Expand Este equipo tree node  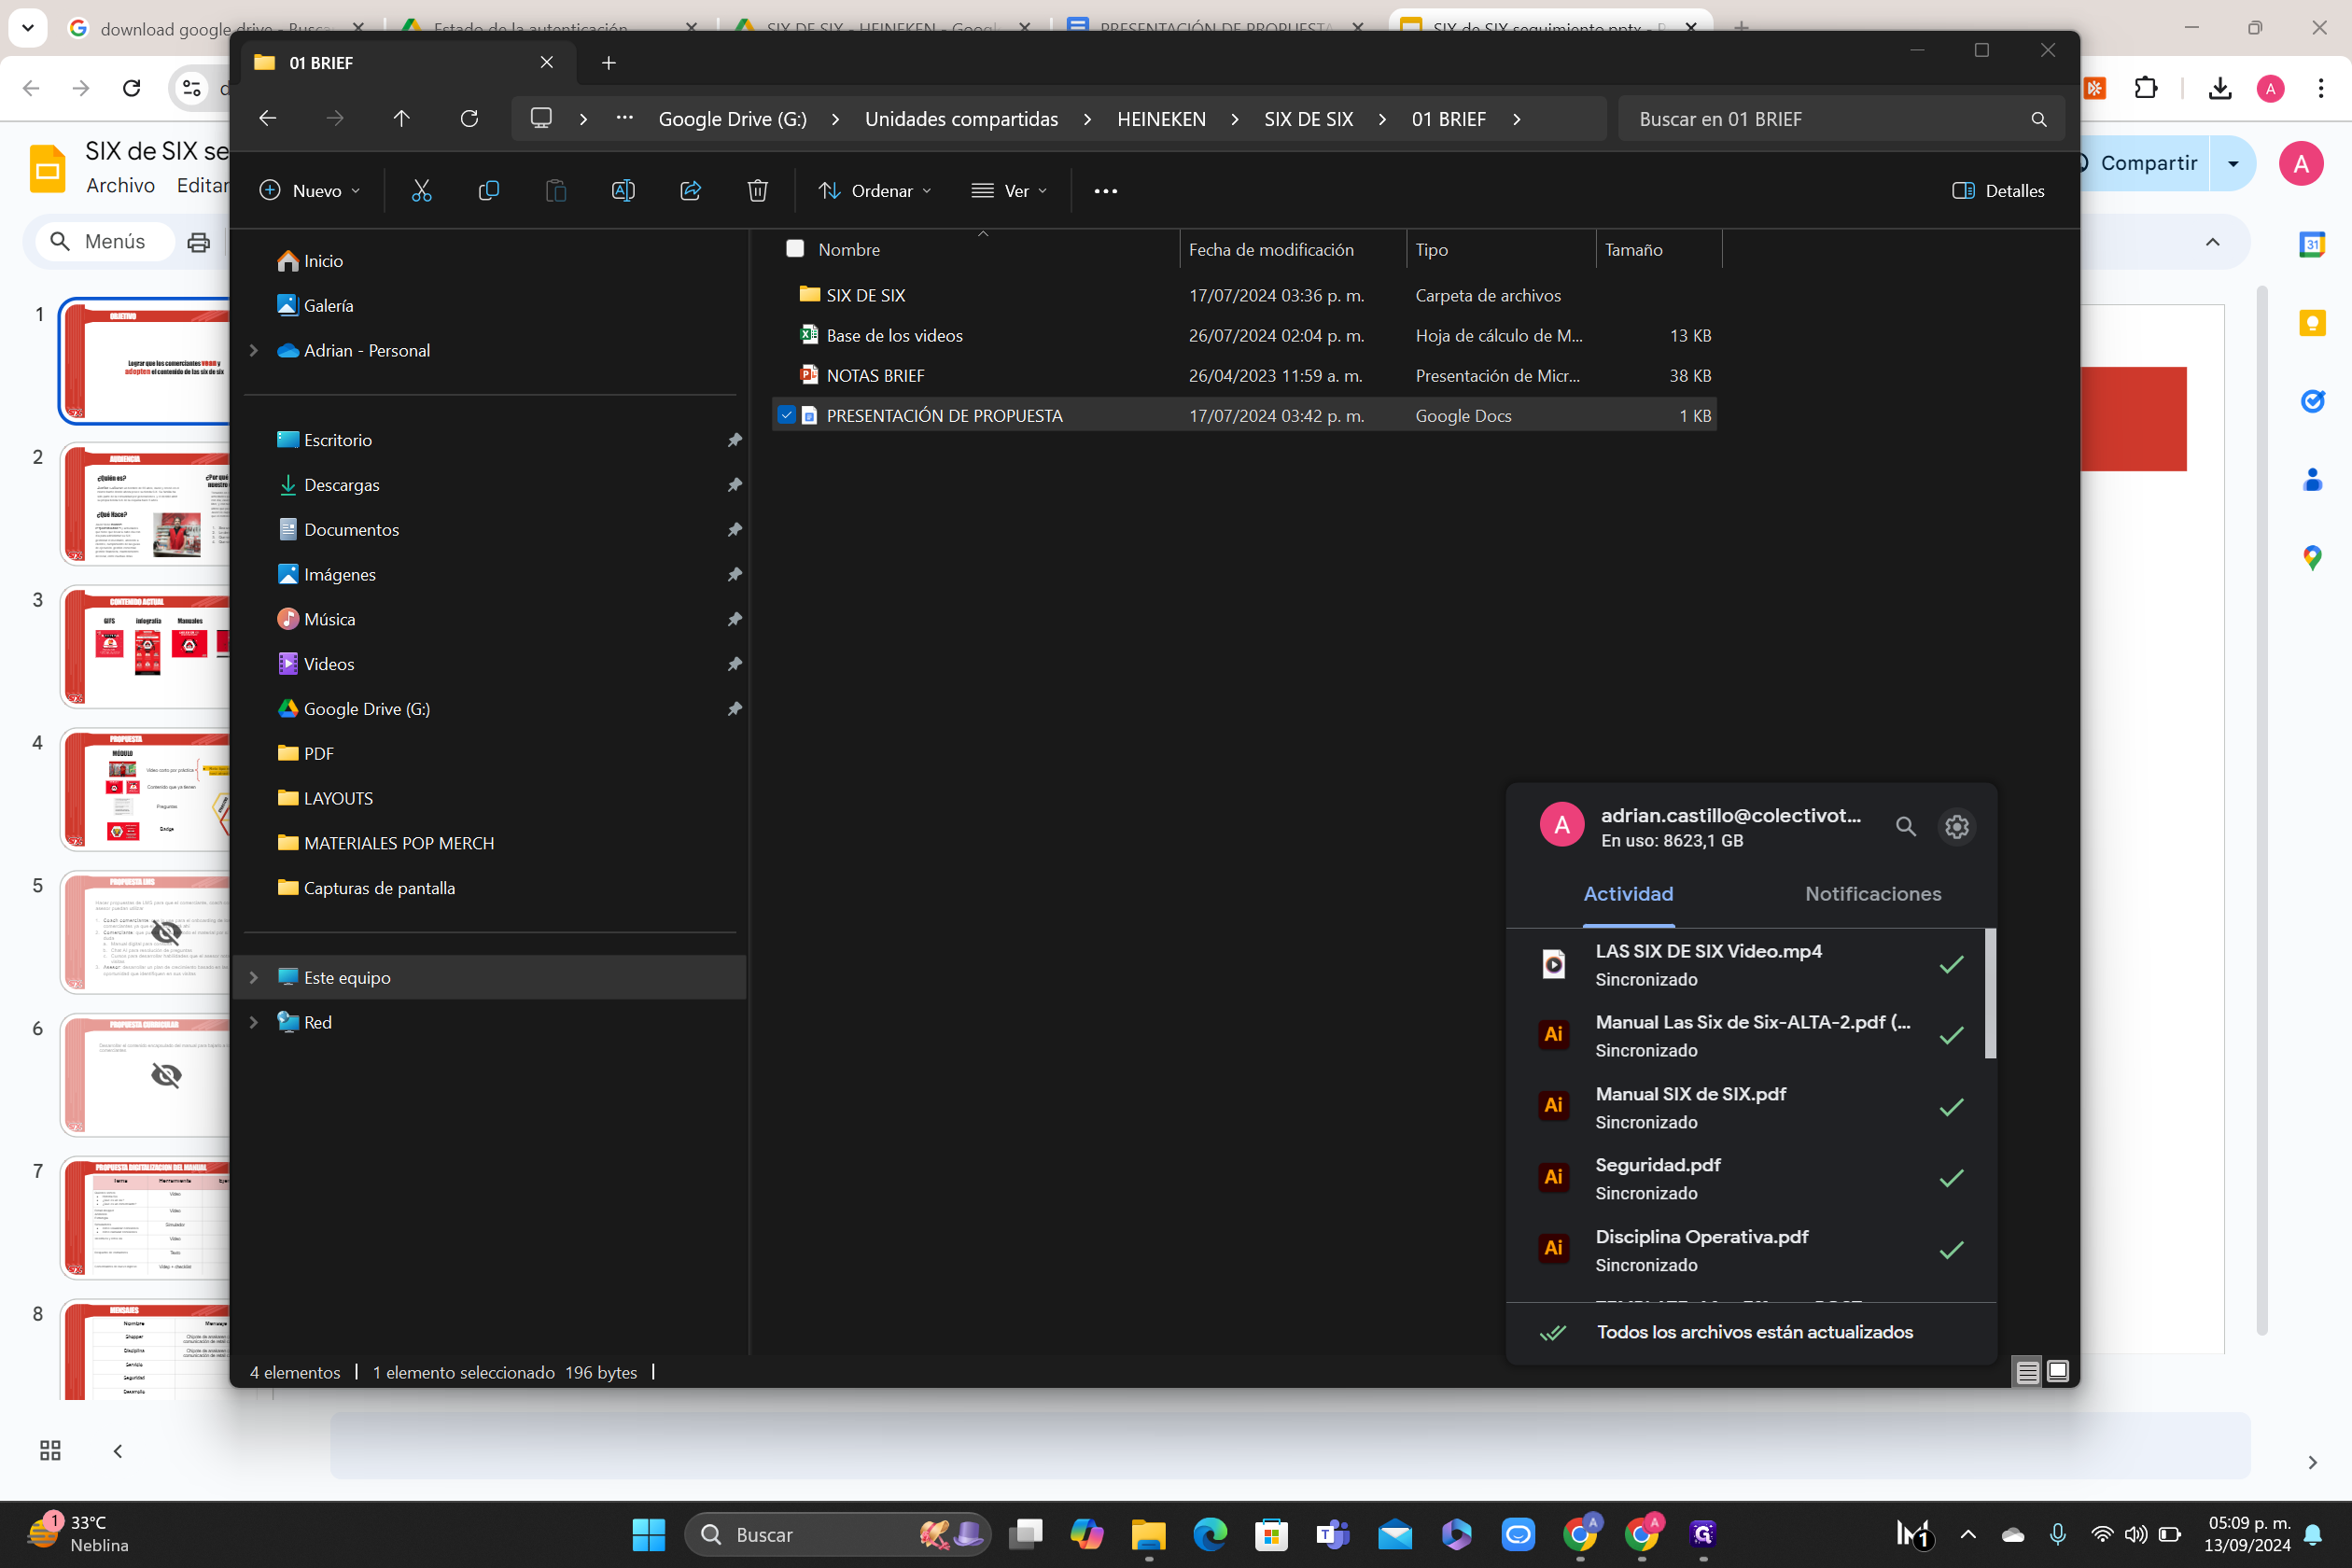point(254,977)
